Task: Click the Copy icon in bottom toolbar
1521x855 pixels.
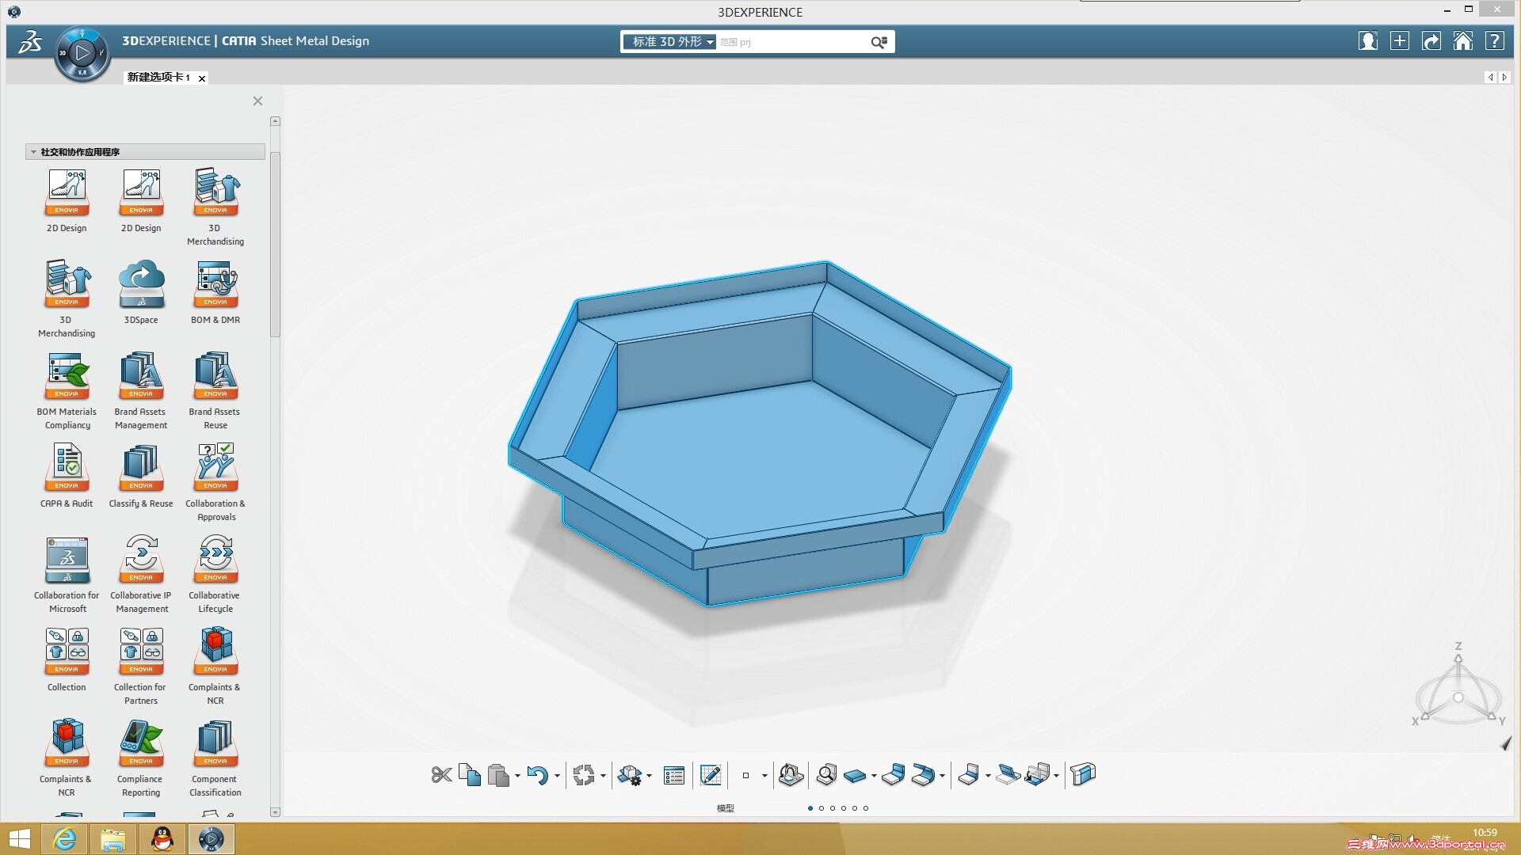Action: point(470,775)
